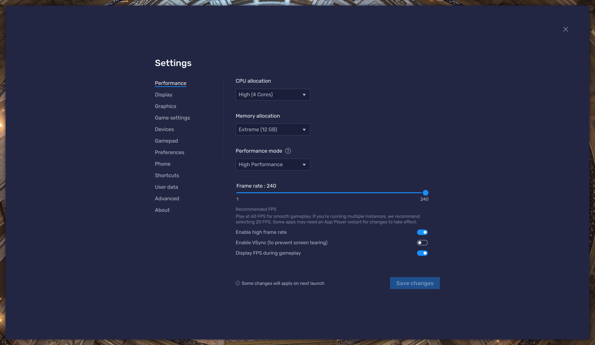Click the Frame rate slider handle
The image size is (595, 345).
(425, 193)
